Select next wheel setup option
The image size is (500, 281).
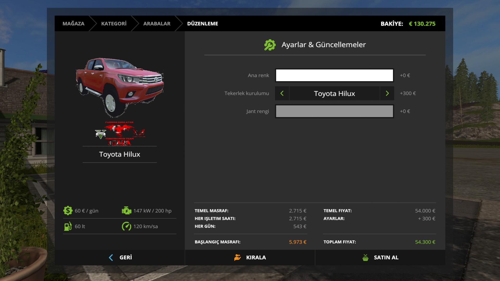point(387,93)
